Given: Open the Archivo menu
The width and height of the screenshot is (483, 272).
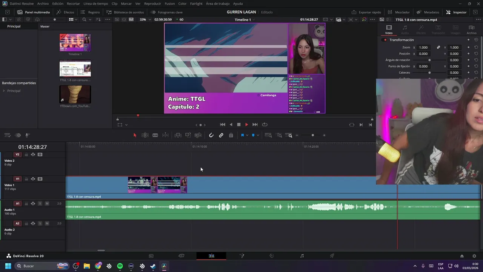Looking at the screenshot, I should [43, 3].
